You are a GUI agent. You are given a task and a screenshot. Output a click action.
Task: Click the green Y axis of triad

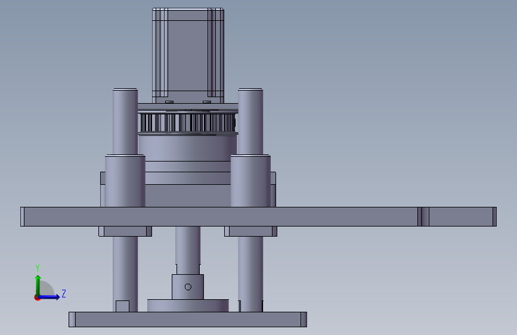[38, 286]
